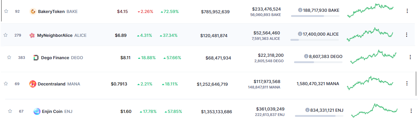Screen dimensions: 418x125
Task: Click Dego Finance price $8.11
Action: point(125,58)
